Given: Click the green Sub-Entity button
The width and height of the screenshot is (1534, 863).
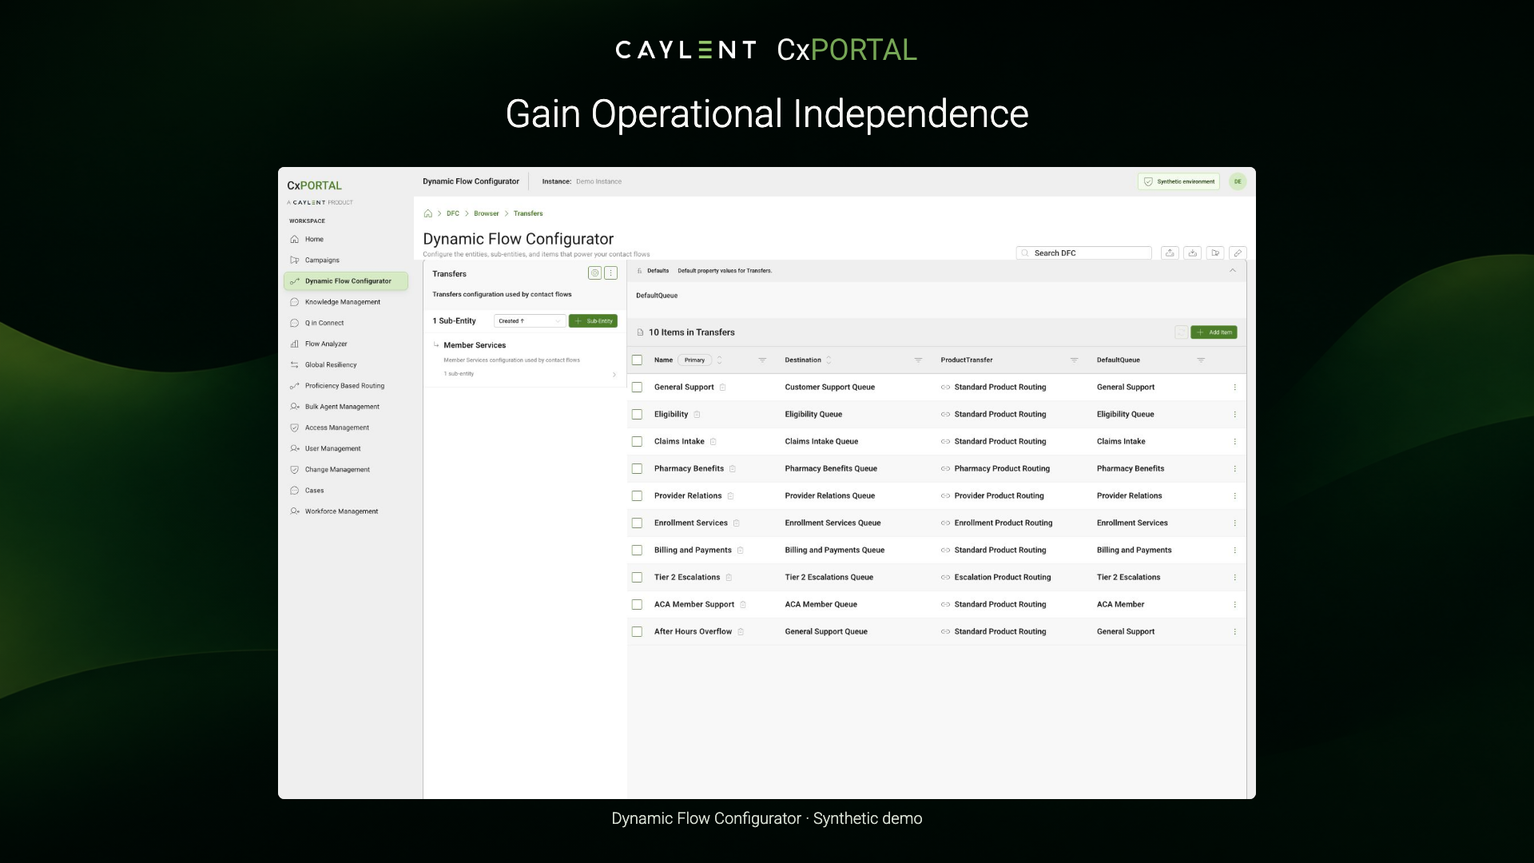Looking at the screenshot, I should point(593,321).
